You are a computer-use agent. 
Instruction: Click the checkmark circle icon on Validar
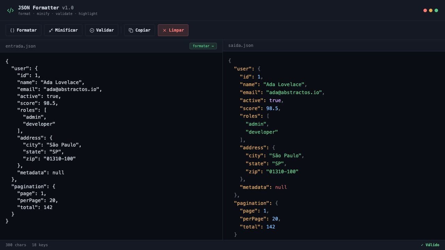[x=92, y=30]
